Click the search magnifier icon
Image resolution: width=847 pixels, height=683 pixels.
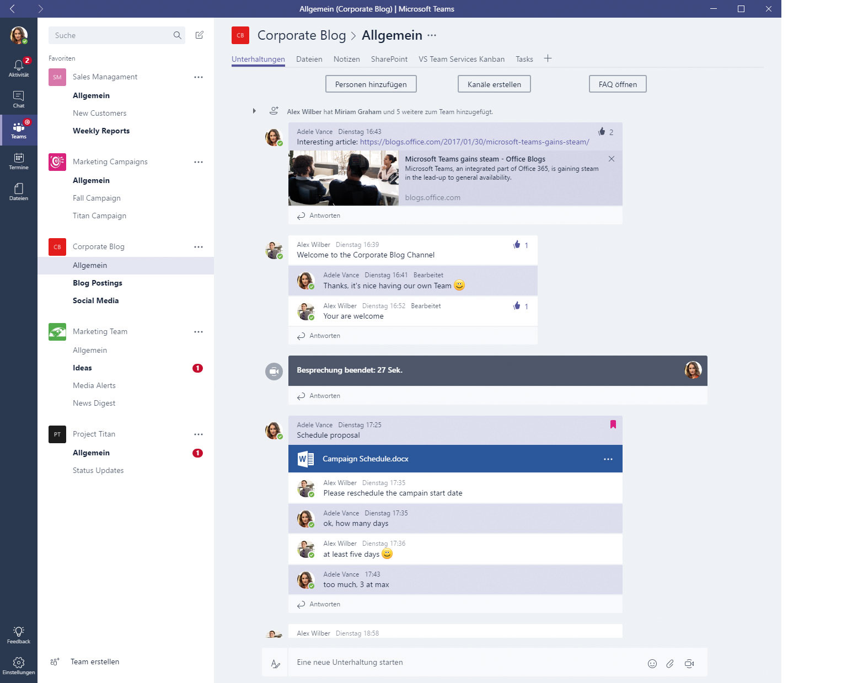click(178, 35)
